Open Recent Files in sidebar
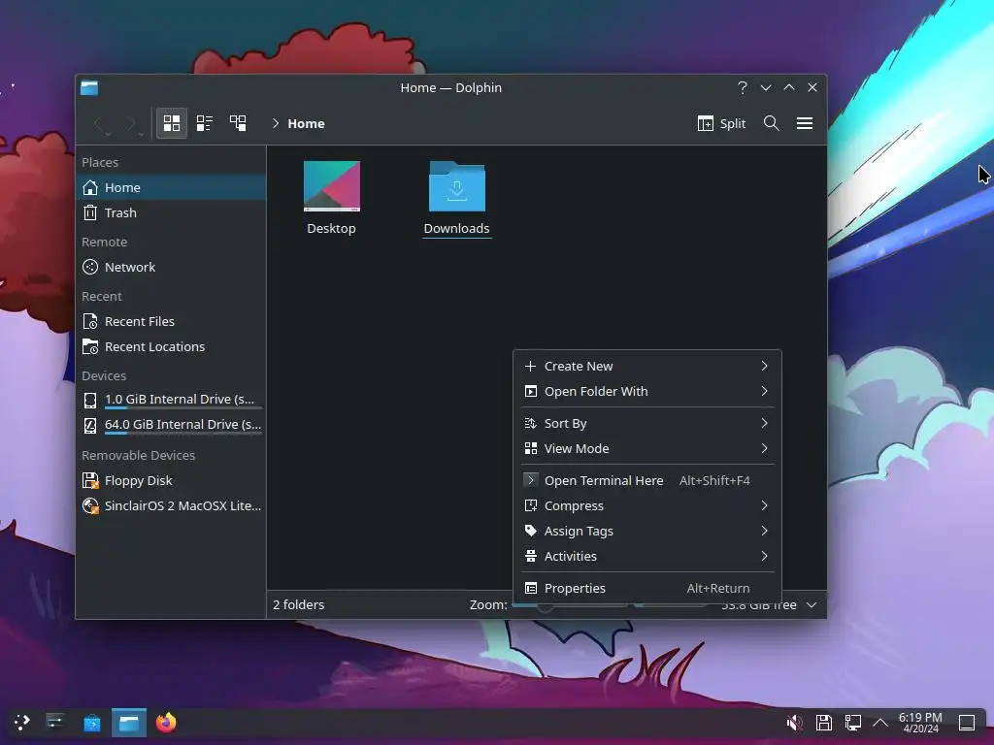Image resolution: width=994 pixels, height=745 pixels. [171, 322]
